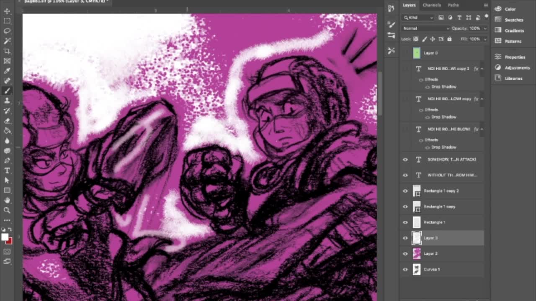The width and height of the screenshot is (536, 301).
Task: Open the History panel icon
Action: pyautogui.click(x=391, y=8)
